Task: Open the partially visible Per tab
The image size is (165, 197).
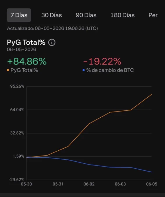Action: [x=153, y=15]
